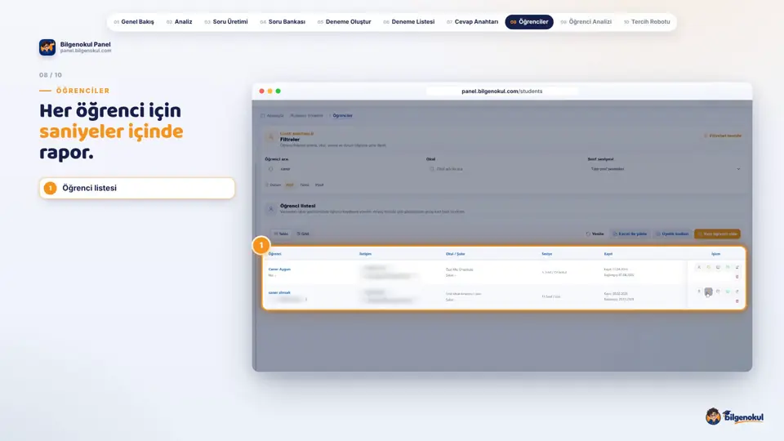The image size is (784, 441).
Task: Click the highlighted report icon in second student row
Action: pos(709,292)
